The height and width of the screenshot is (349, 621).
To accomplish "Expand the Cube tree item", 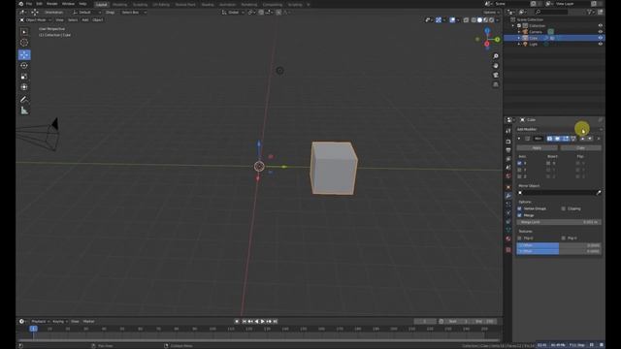I will [x=519, y=38].
